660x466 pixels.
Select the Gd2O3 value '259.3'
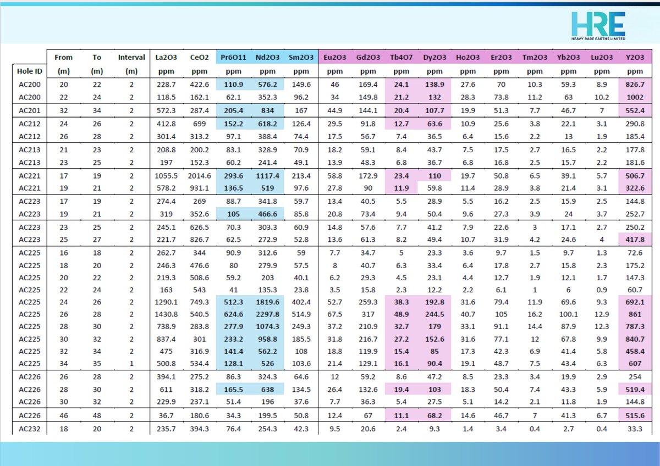coord(368,302)
